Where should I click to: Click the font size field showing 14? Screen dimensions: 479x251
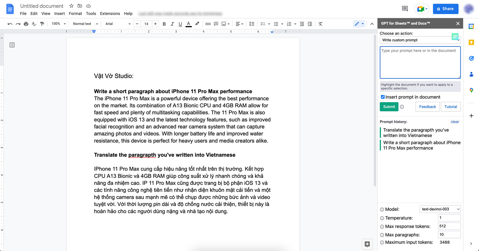(146, 24)
